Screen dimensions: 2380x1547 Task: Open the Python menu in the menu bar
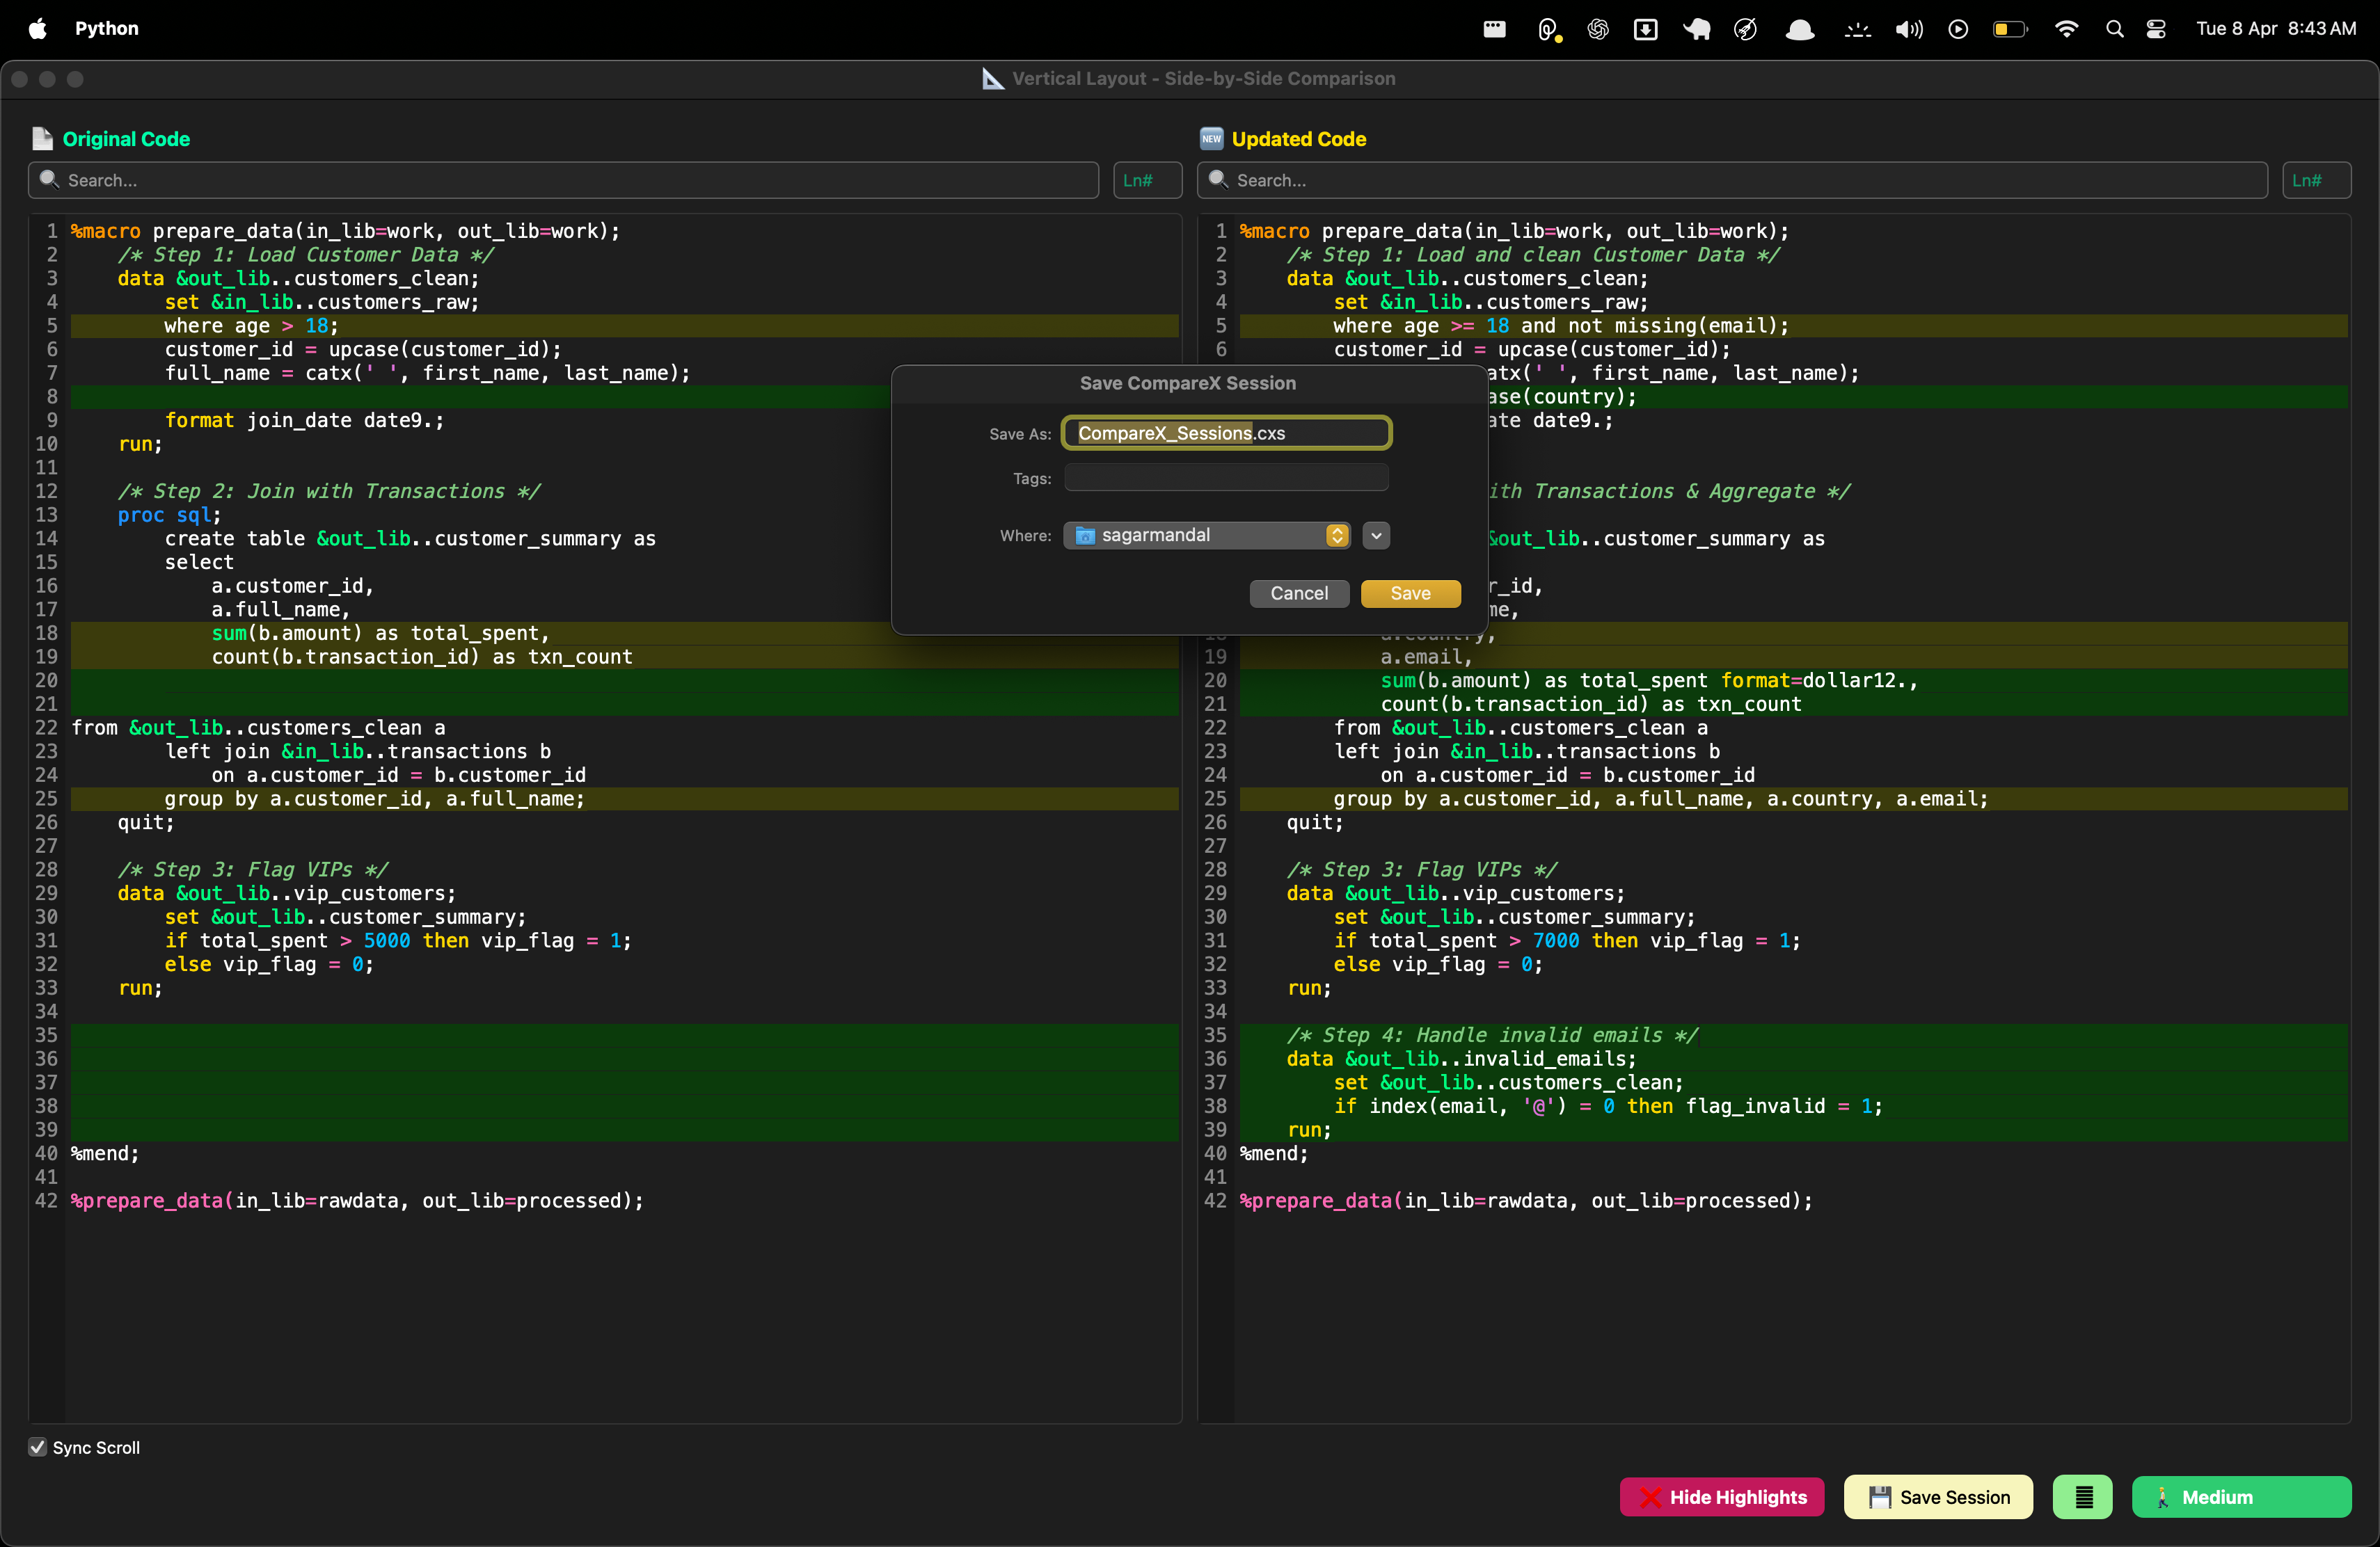(106, 29)
